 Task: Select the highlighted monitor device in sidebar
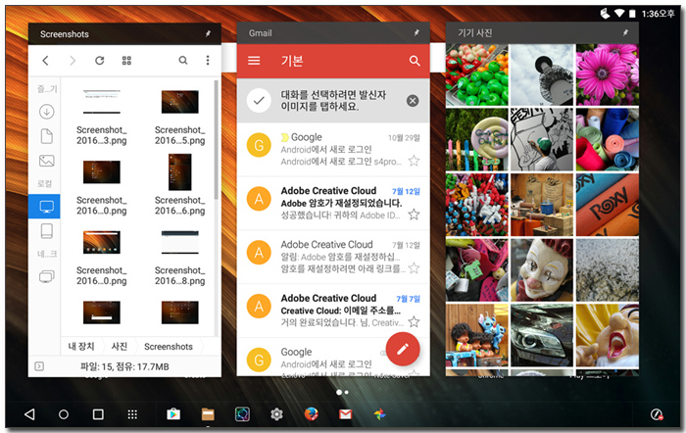click(45, 206)
